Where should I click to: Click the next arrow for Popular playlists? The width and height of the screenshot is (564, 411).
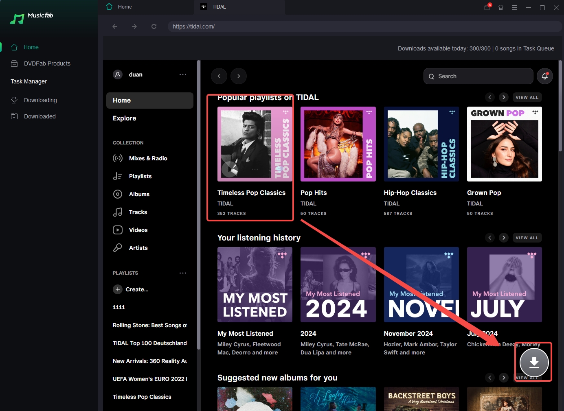click(x=504, y=97)
